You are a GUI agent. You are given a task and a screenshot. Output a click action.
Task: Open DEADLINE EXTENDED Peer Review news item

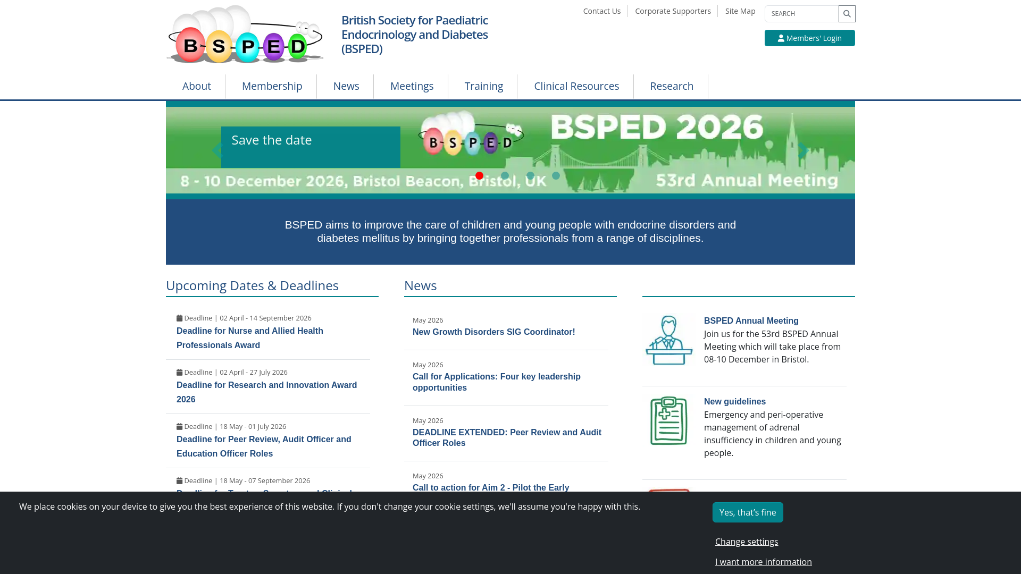pyautogui.click(x=507, y=438)
